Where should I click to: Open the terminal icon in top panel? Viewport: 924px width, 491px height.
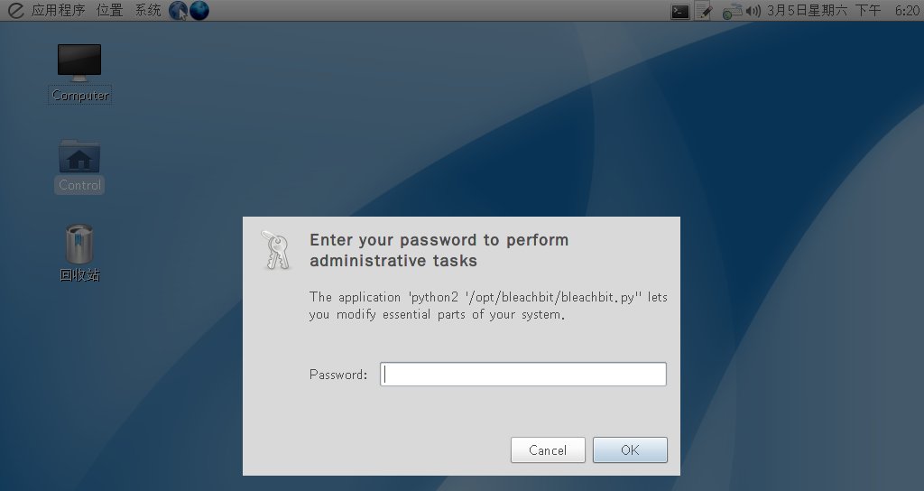point(680,11)
